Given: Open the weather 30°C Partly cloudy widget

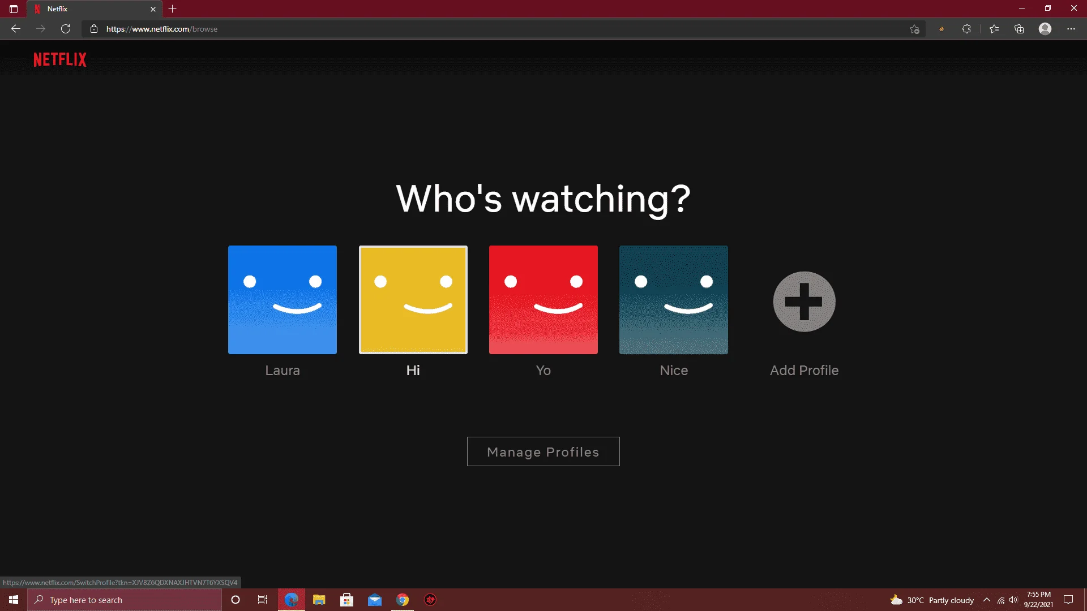Looking at the screenshot, I should (x=932, y=600).
